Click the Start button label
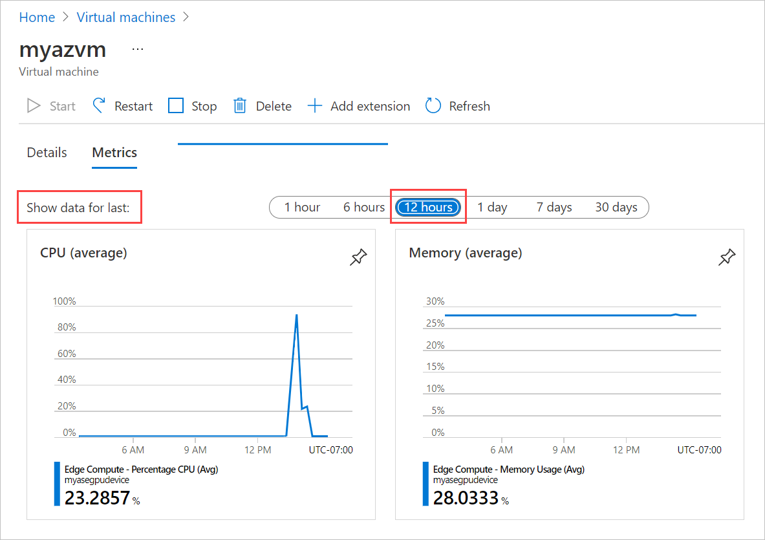Viewport: 765px width, 540px height. [63, 106]
